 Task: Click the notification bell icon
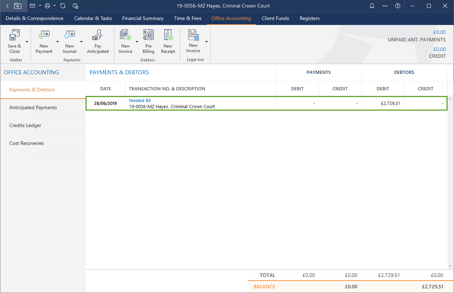tap(372, 6)
